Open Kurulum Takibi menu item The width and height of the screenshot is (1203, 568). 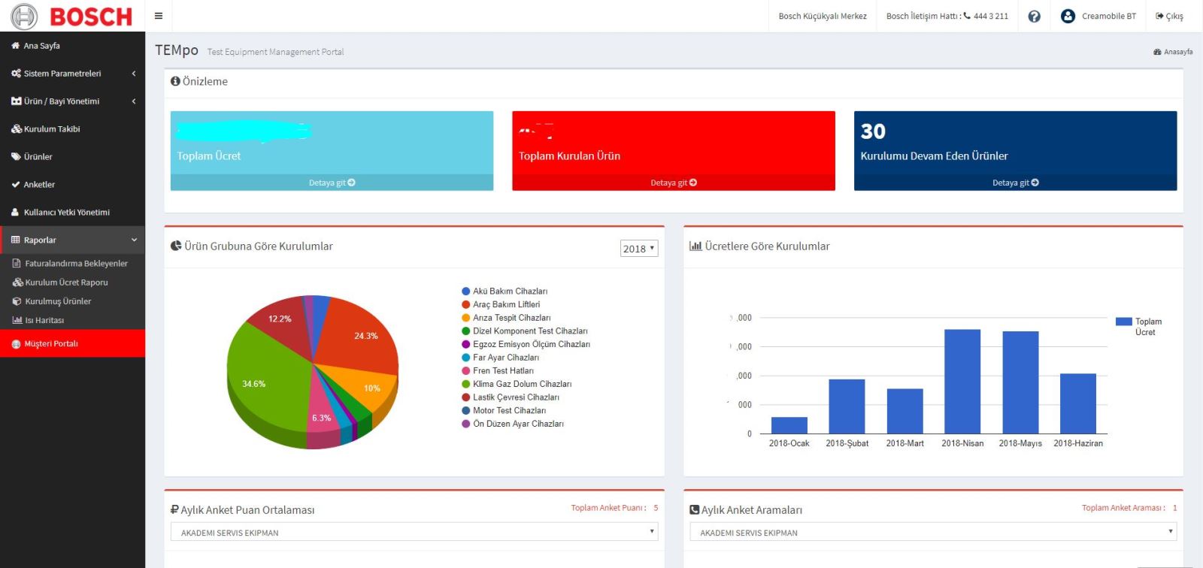pyautogui.click(x=72, y=129)
